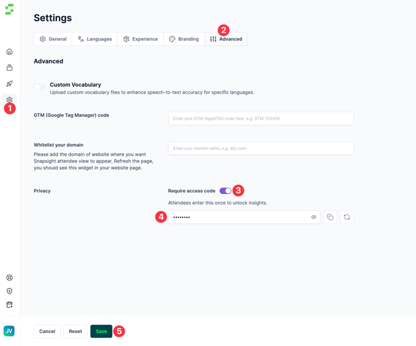Click the lifebuoy support icon in sidebar
This screenshot has width=416, height=346.
pos(9,278)
